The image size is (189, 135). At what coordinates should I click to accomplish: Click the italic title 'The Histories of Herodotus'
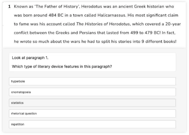click(103, 24)
